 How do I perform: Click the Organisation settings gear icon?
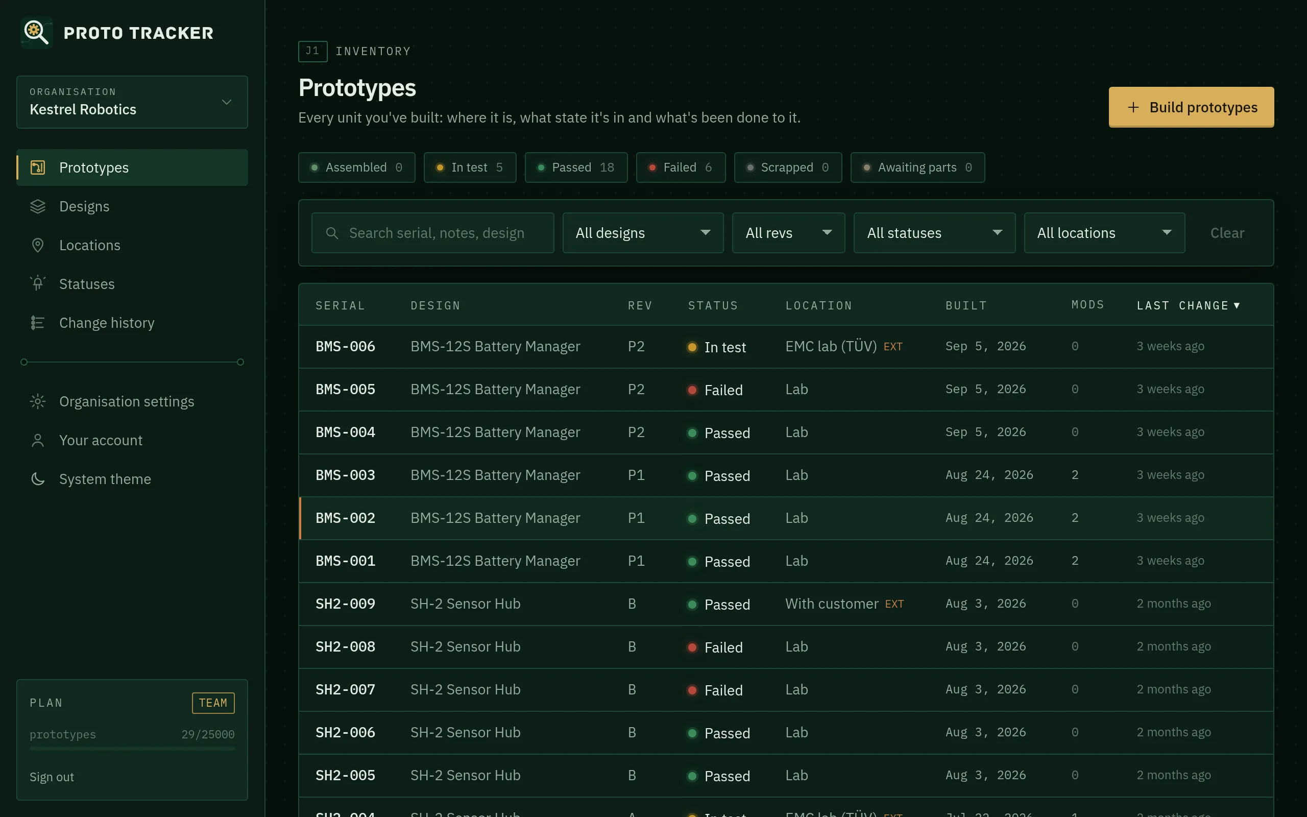pyautogui.click(x=38, y=401)
